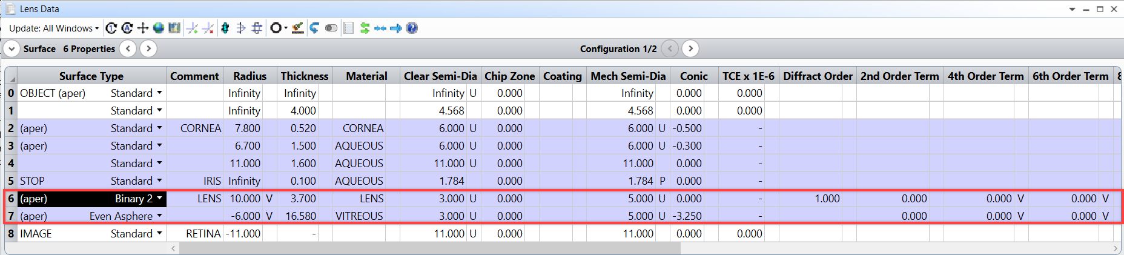Click the paintbrush coating icon
1124x255 pixels.
point(297,28)
